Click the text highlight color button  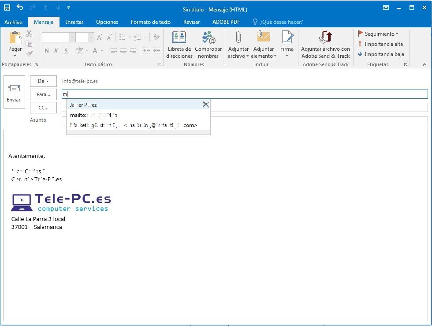(x=80, y=50)
